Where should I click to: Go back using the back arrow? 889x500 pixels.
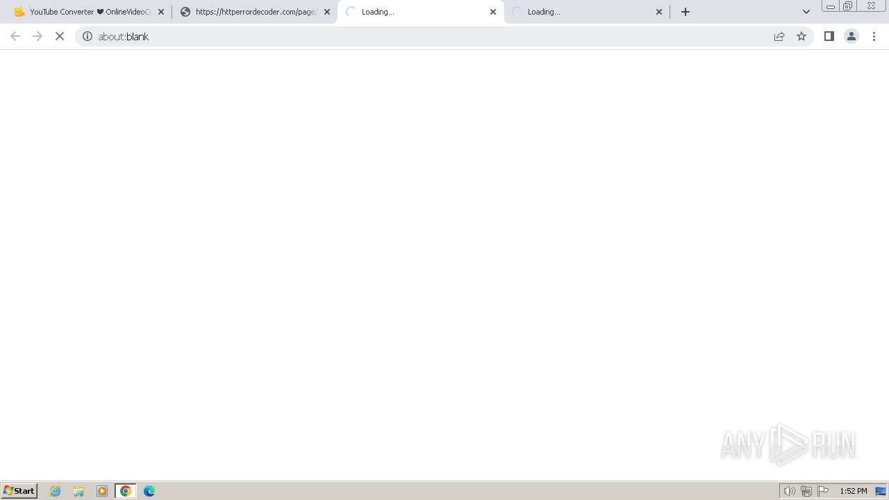coord(15,36)
